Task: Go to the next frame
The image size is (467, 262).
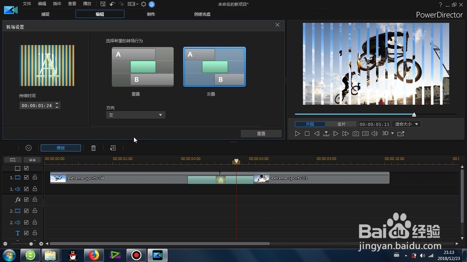Action: (336, 133)
